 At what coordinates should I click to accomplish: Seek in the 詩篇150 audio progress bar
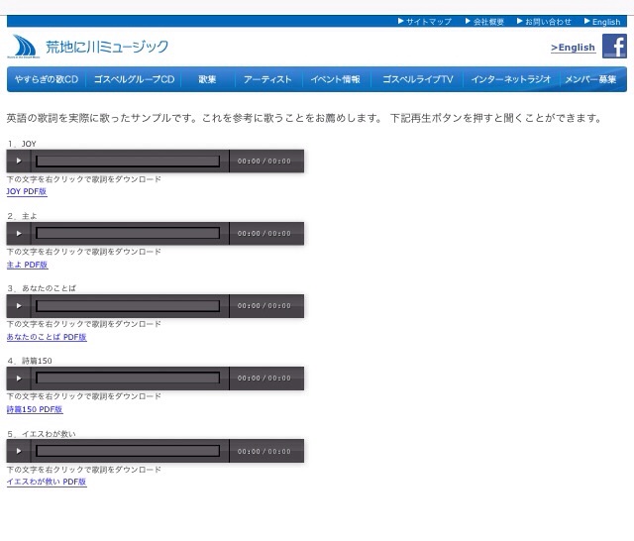(x=128, y=379)
